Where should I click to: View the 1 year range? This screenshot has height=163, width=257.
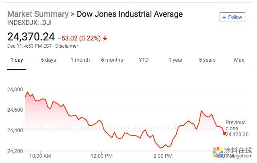pyautogui.click(x=175, y=60)
